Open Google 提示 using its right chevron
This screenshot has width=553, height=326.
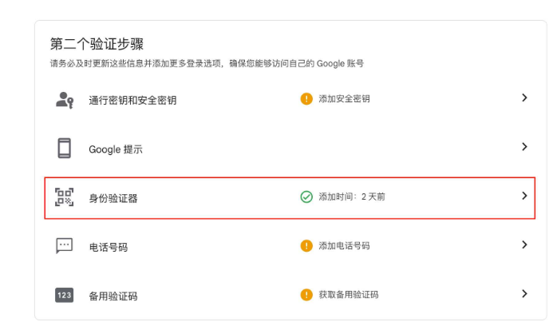click(524, 147)
